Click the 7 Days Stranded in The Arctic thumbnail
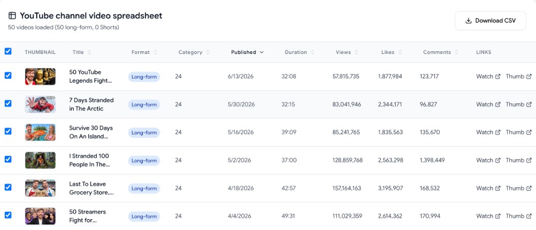 tap(40, 104)
